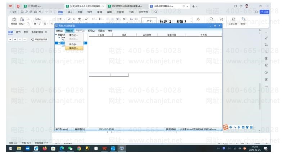
Task: Switch to the 查找和替换 navigation pane tab
Action: click(x=37, y=32)
